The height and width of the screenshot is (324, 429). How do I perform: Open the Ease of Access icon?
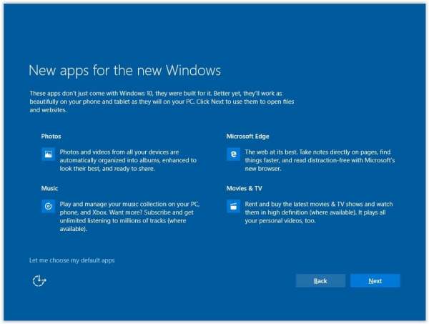point(39,281)
